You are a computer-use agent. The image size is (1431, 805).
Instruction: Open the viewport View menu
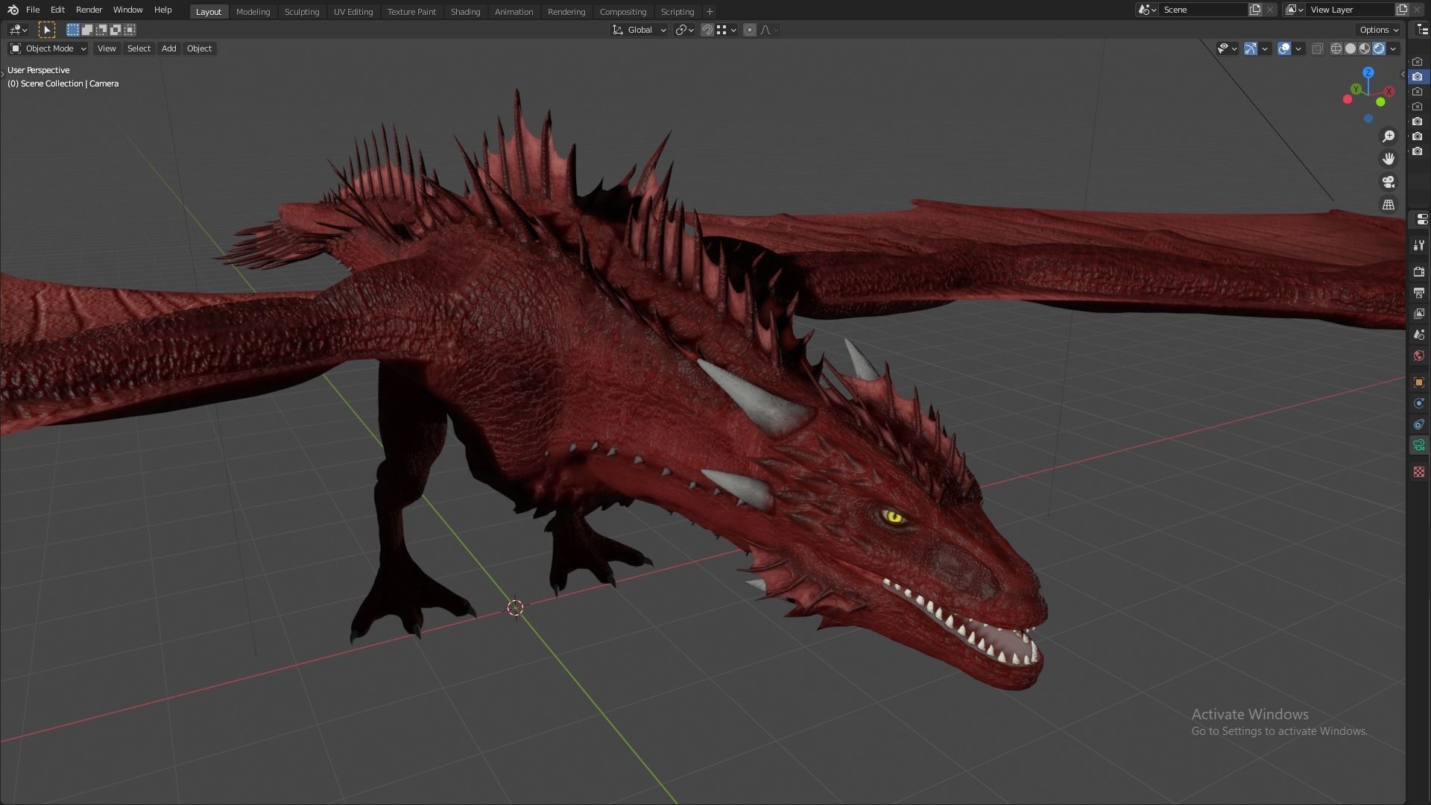point(107,48)
